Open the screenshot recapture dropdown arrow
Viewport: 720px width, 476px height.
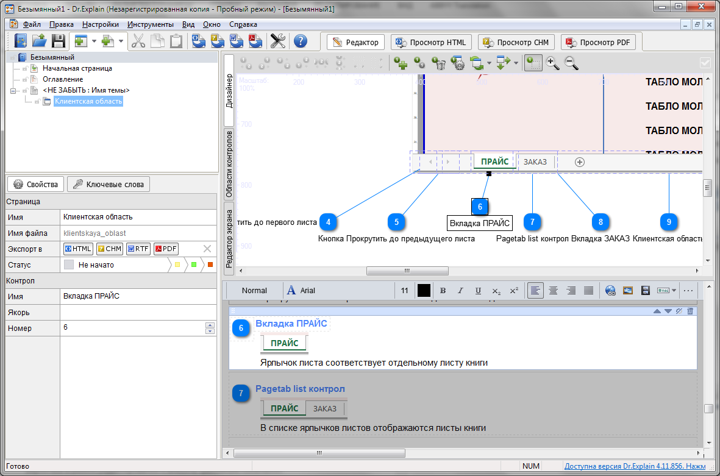[489, 63]
